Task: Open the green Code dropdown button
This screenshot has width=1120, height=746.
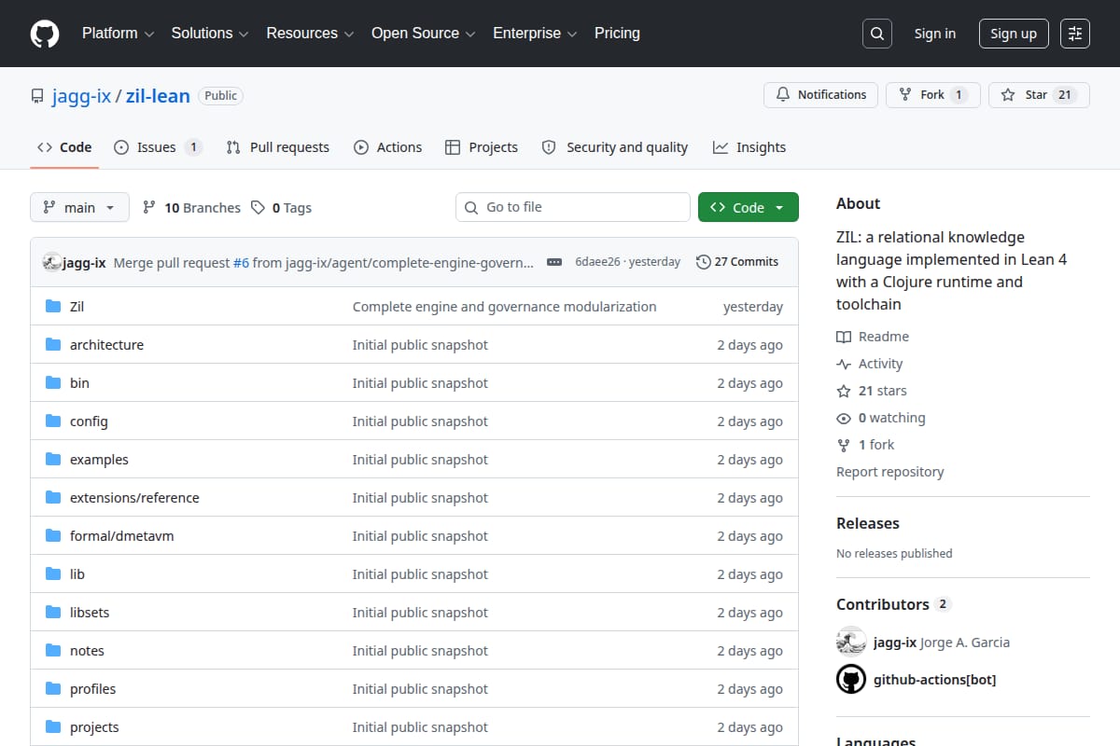Action: (x=749, y=207)
